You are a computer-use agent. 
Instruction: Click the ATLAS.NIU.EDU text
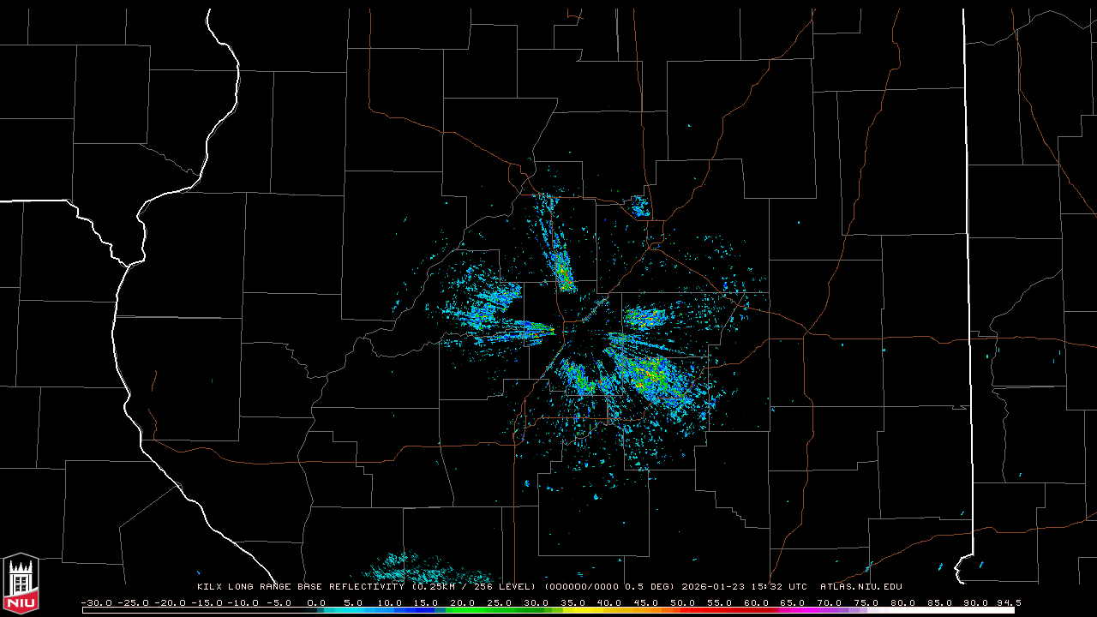click(x=861, y=587)
